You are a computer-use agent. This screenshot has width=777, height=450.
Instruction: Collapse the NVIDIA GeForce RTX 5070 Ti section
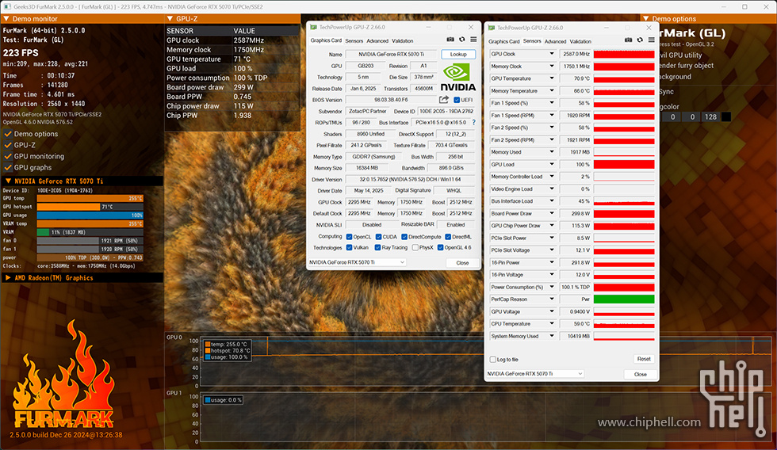pos(8,181)
